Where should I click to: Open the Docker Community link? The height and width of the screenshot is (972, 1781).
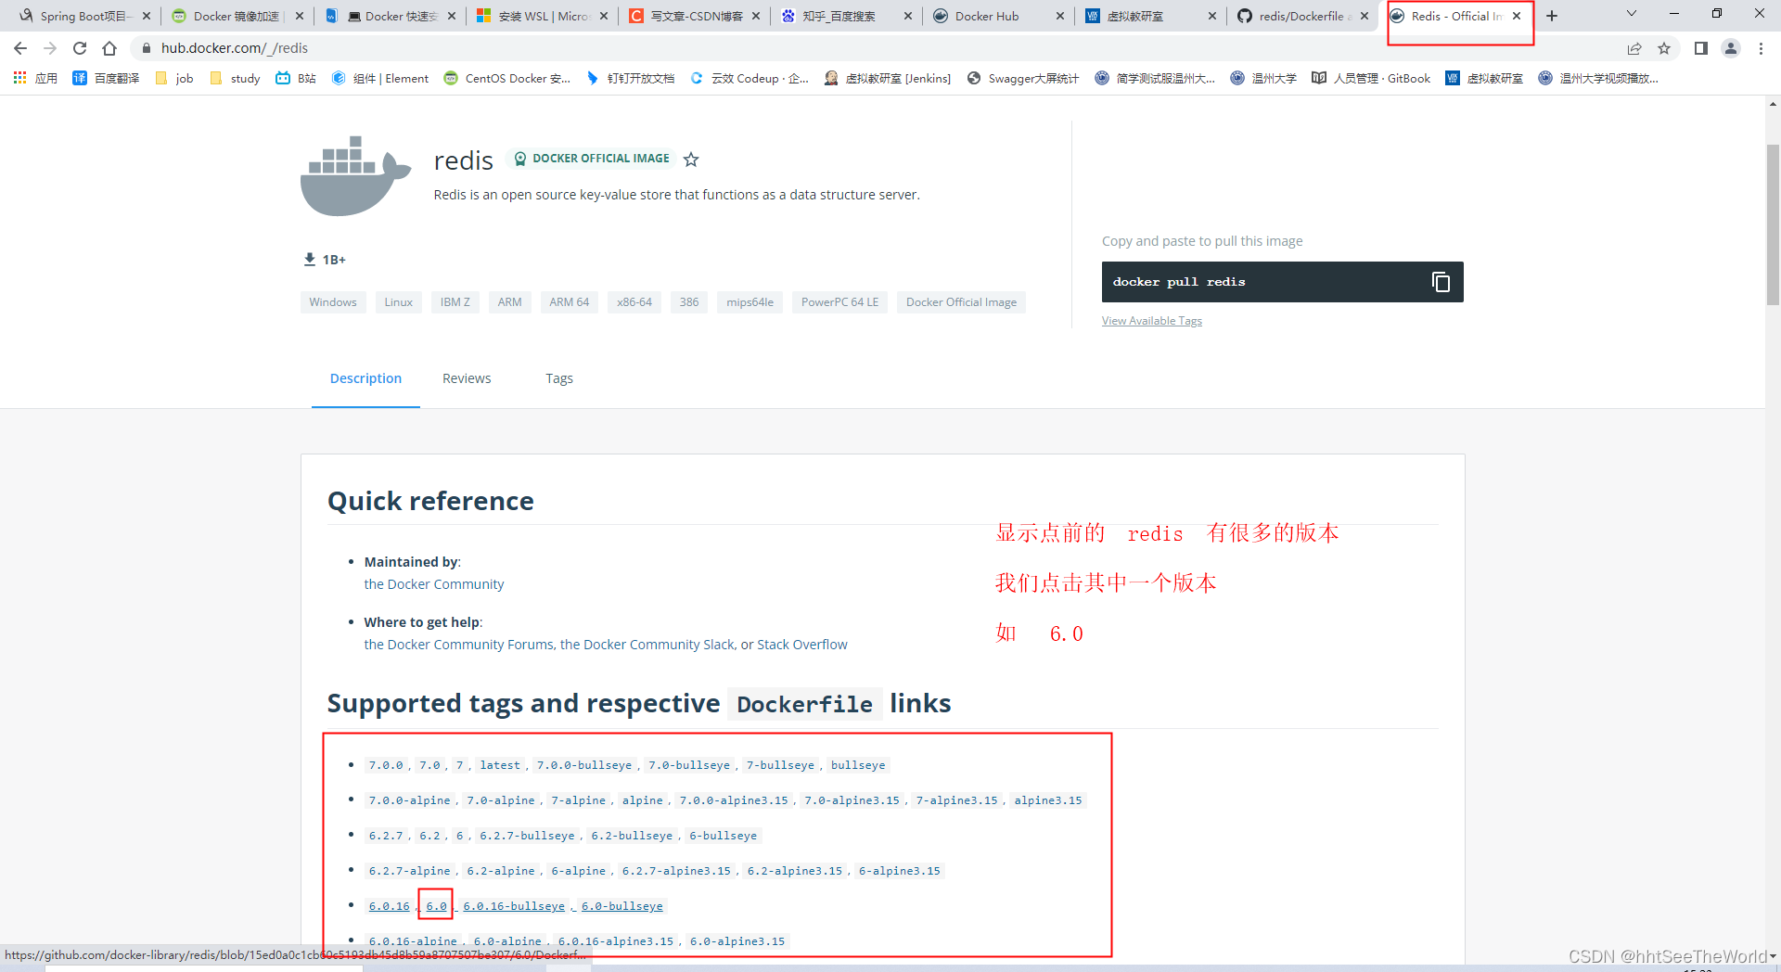(434, 584)
